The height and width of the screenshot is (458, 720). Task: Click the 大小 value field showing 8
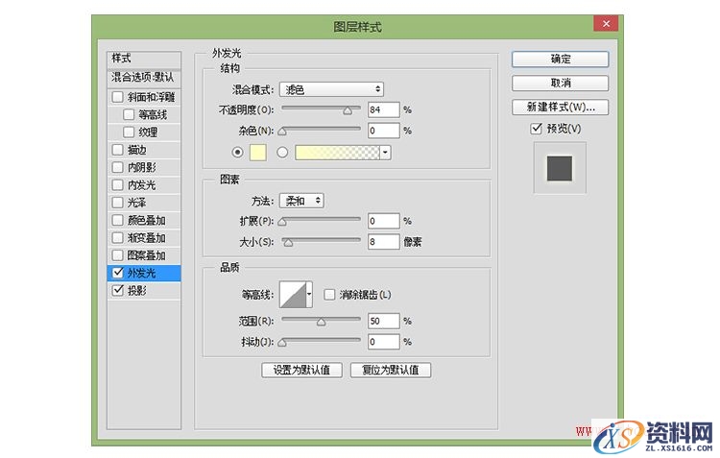click(x=383, y=242)
